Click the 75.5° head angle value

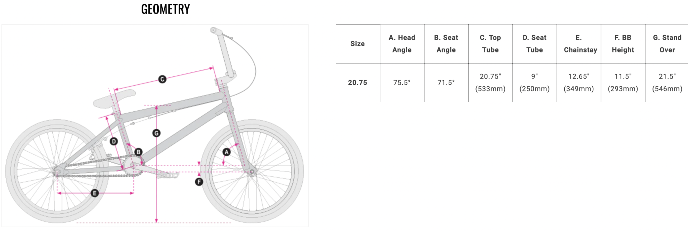coord(402,82)
